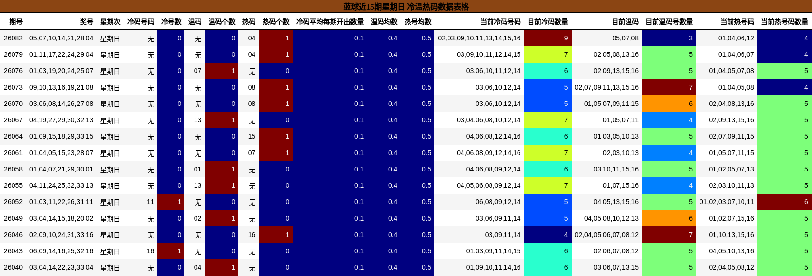Click current warm numbers 04,05,08,10,12,13
Viewport: 812px width, 276px height.
[x=611, y=218]
